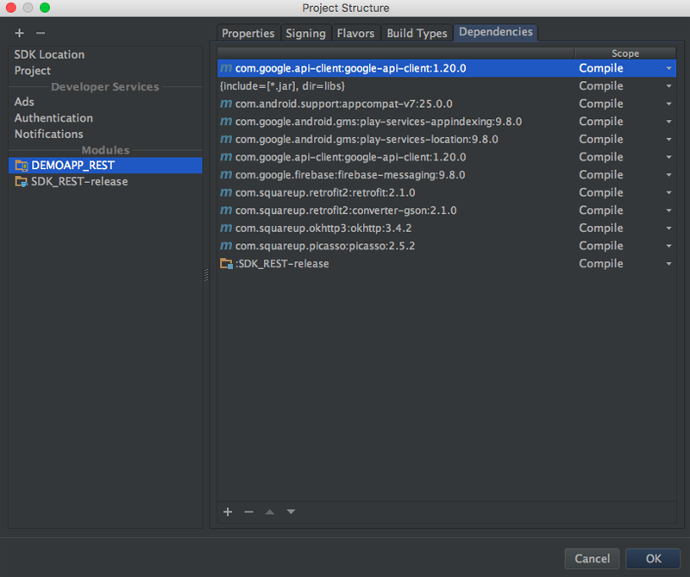Click the Maven icon beside retrofit:2.1.0

tap(226, 192)
